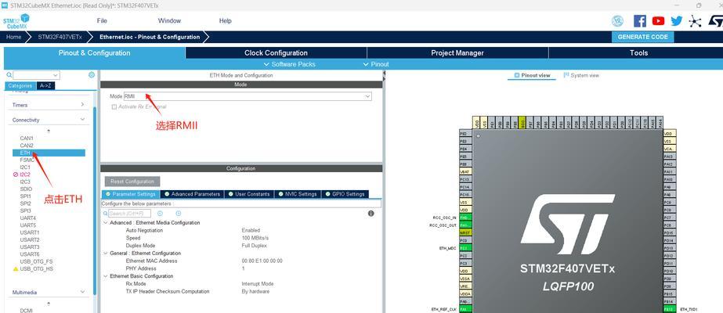The width and height of the screenshot is (723, 313).
Task: Click the "100 MBits/s" speed value
Action: (255, 238)
